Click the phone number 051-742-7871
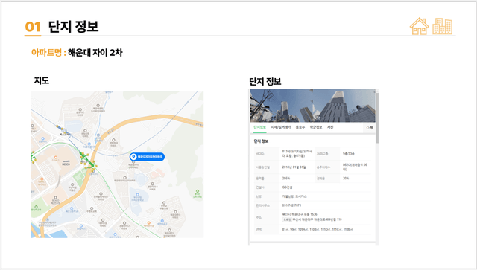This screenshot has height=270, width=477. click(x=291, y=205)
